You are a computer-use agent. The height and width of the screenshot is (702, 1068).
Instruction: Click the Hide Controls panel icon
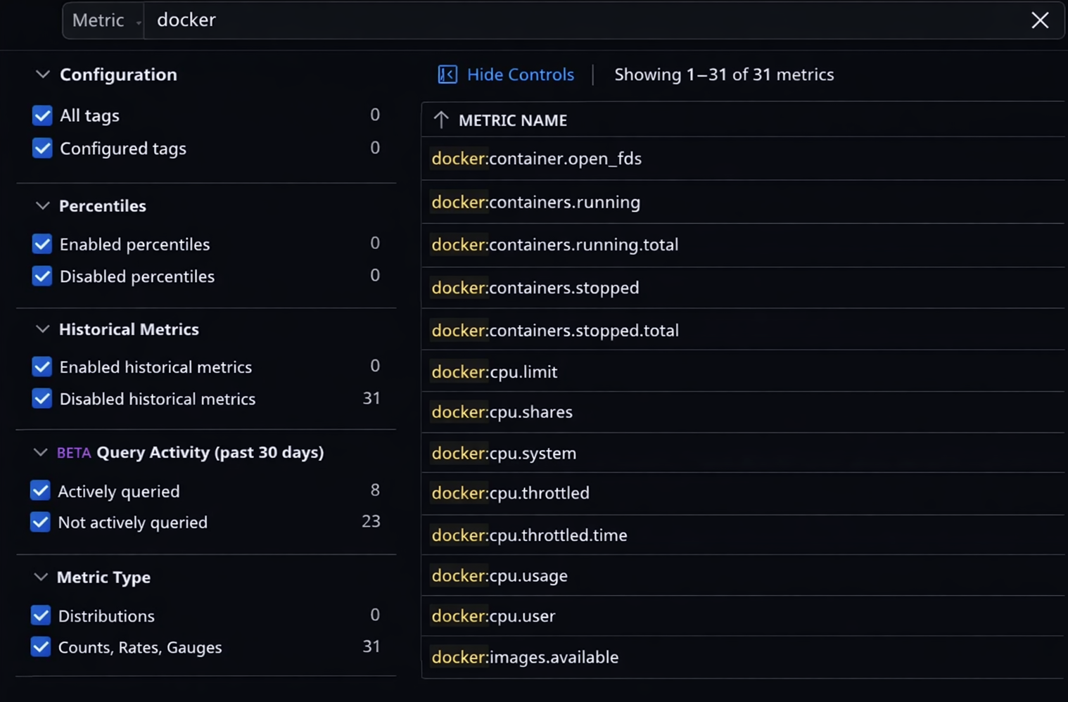click(x=447, y=75)
